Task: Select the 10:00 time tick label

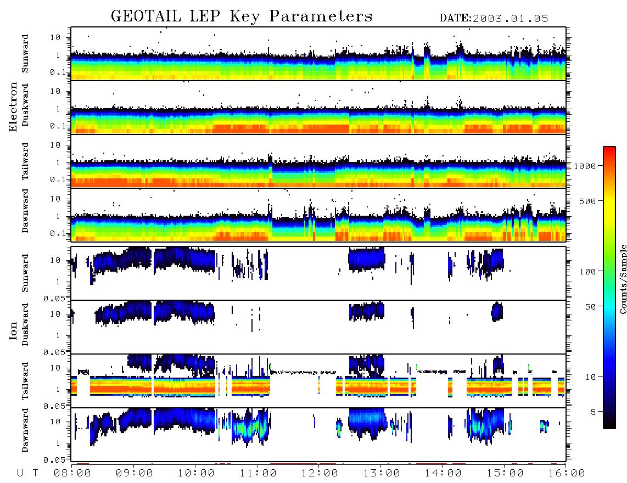Action: point(197,473)
